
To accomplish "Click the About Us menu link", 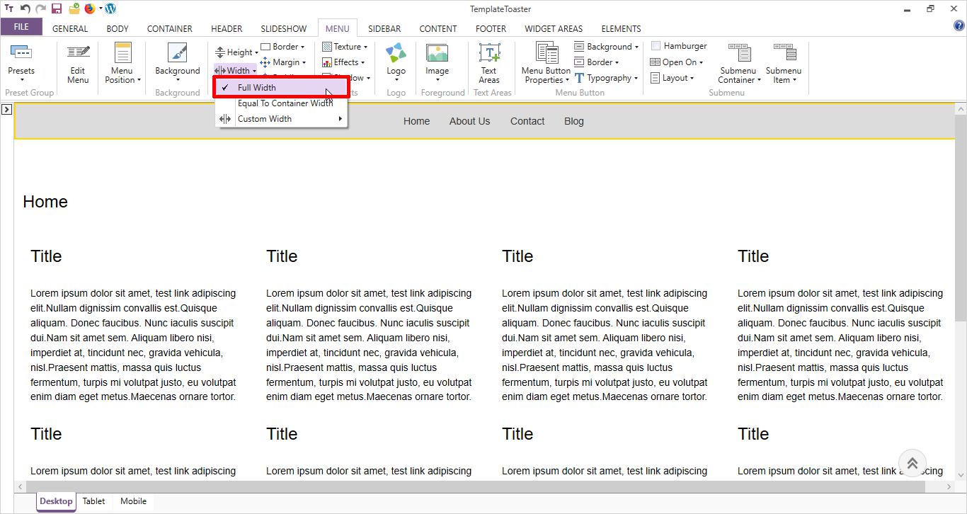I will (469, 121).
